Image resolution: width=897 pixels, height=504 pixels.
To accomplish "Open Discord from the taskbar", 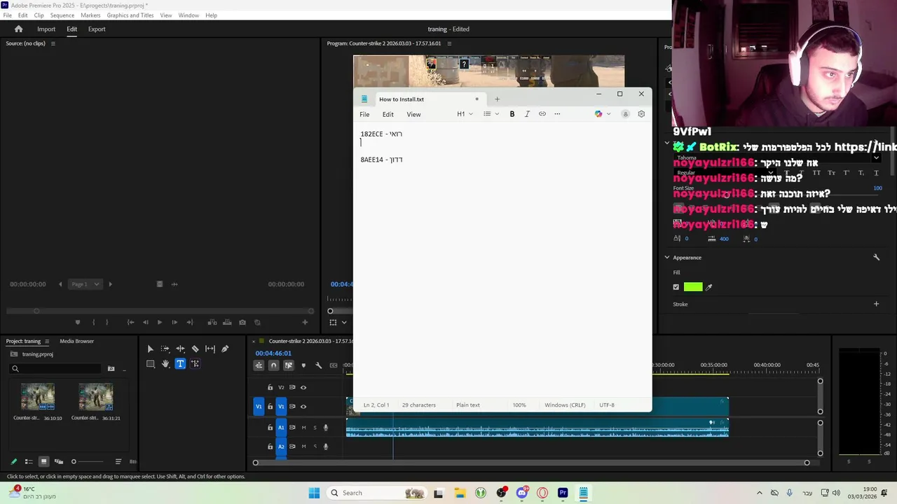I will 521,493.
